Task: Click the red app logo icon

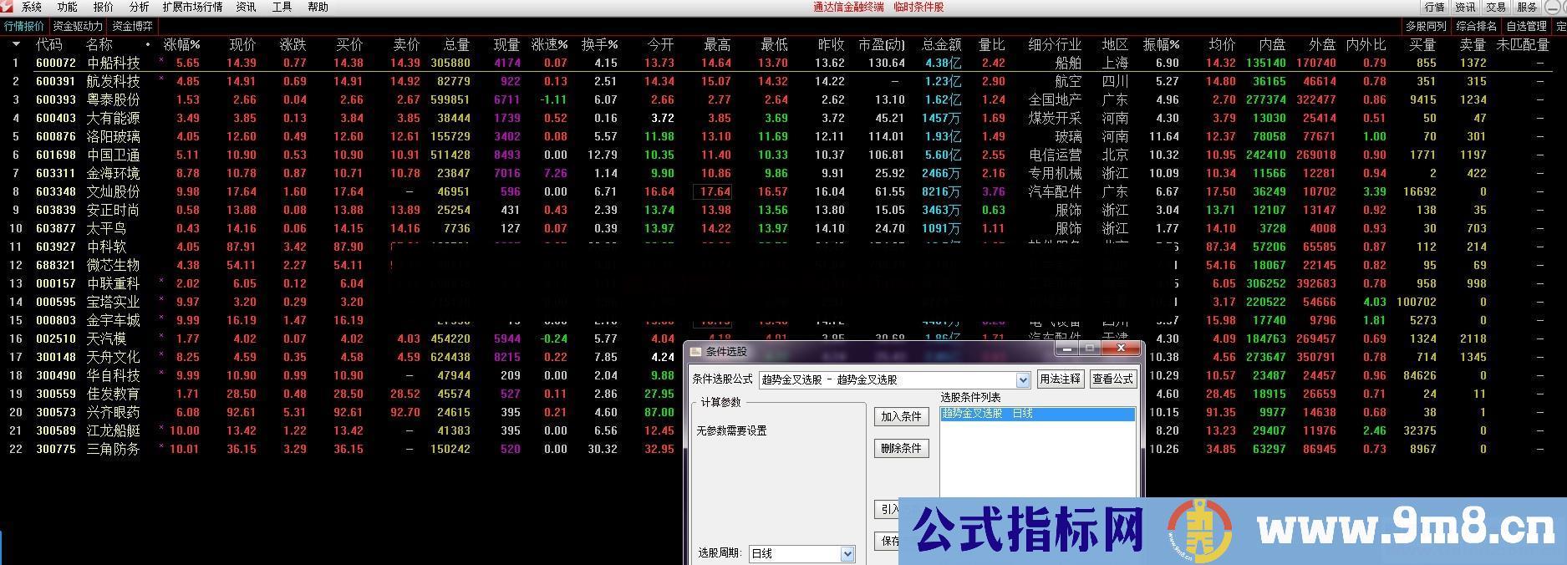Action: [7, 7]
